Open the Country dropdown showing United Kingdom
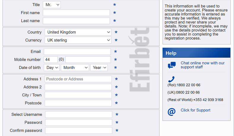The width and height of the screenshot is (234, 136). click(78, 32)
